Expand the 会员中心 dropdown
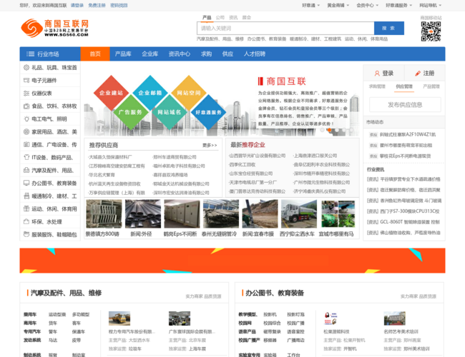The width and height of the screenshot is (465, 357). 368,5
